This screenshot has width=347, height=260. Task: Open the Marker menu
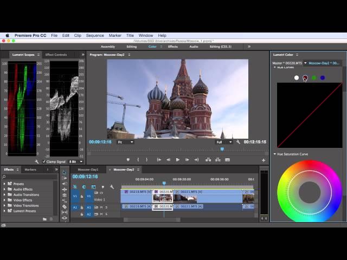(x=115, y=35)
